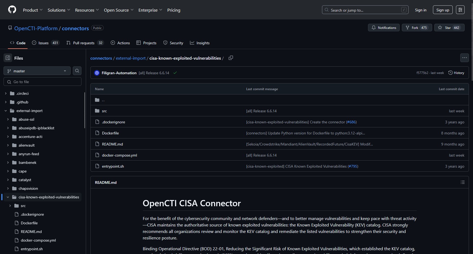The image size is (473, 254).
Task: Click the src folder icon in file table
Action: pyautogui.click(x=97, y=111)
